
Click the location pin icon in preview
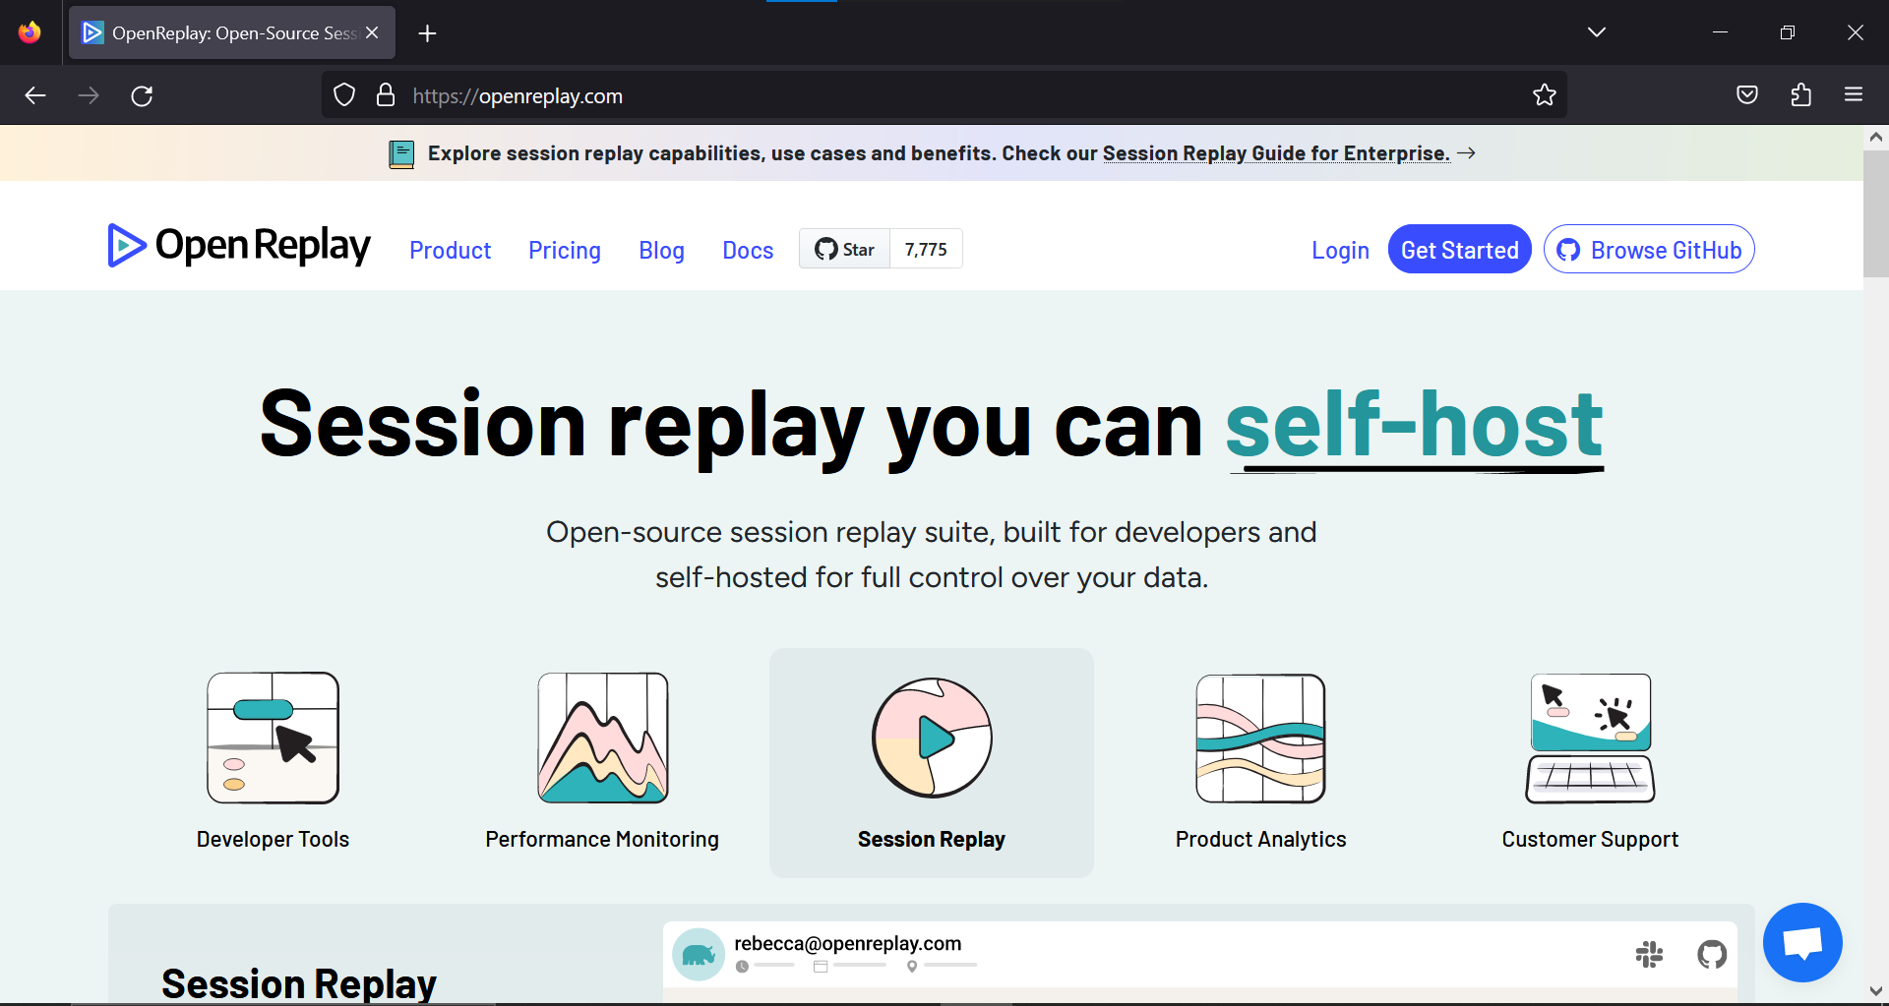[912, 967]
